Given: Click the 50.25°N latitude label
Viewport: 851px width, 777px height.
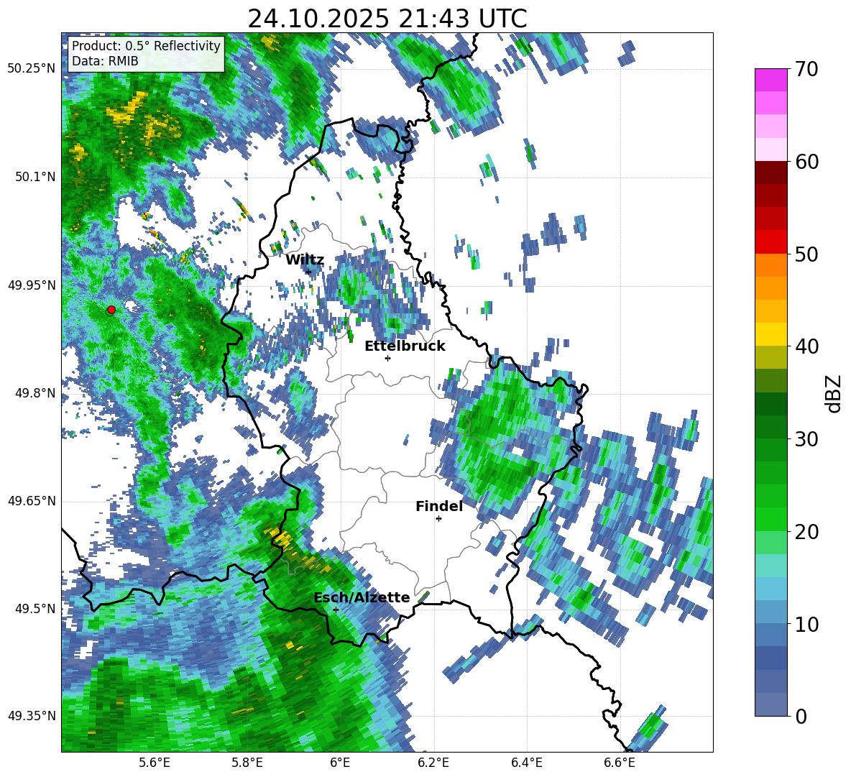Looking at the screenshot, I should point(32,69).
